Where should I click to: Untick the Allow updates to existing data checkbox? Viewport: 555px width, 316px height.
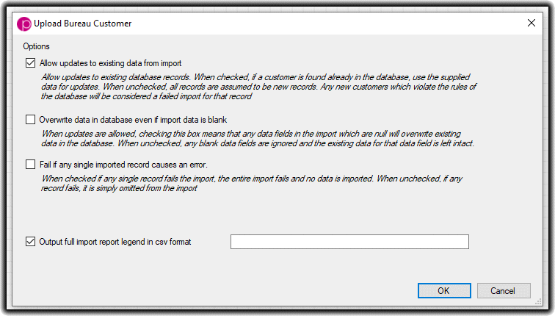(x=31, y=63)
